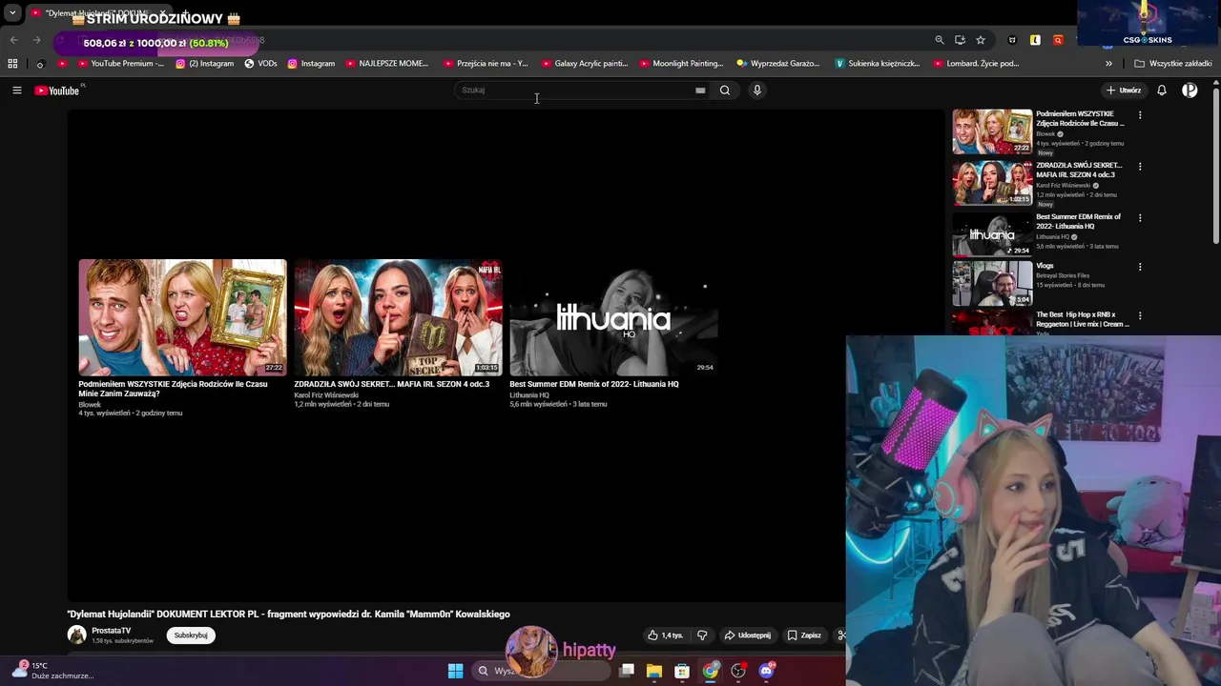Open more options for sidebar Blowek video
The image size is (1221, 686).
click(1140, 115)
